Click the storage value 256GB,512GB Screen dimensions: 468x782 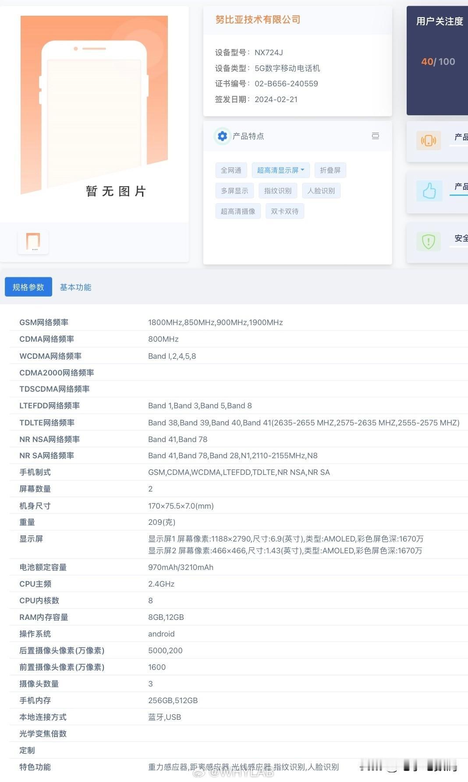(173, 701)
